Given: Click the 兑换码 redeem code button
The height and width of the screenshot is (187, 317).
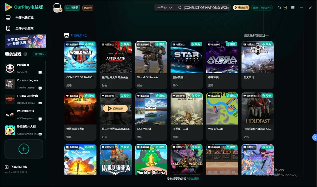Looking at the screenshot, I should click(72, 8).
